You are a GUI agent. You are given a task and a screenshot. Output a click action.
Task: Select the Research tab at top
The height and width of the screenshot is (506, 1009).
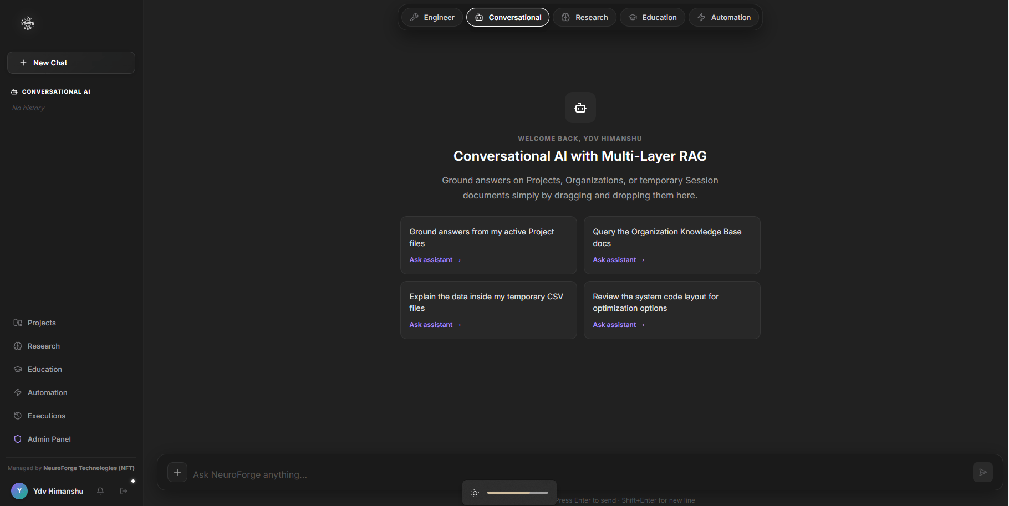click(x=584, y=17)
